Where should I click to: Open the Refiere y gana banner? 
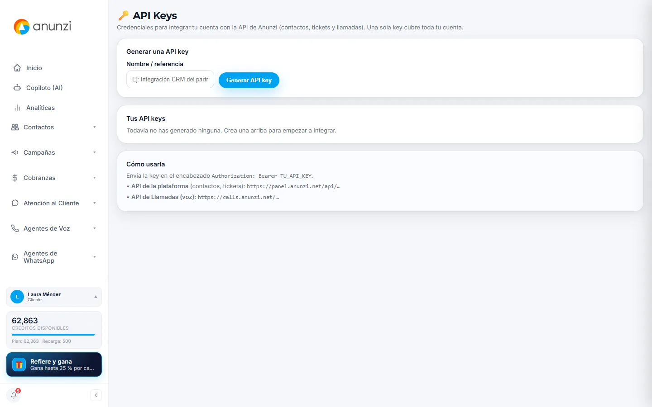[x=54, y=364]
